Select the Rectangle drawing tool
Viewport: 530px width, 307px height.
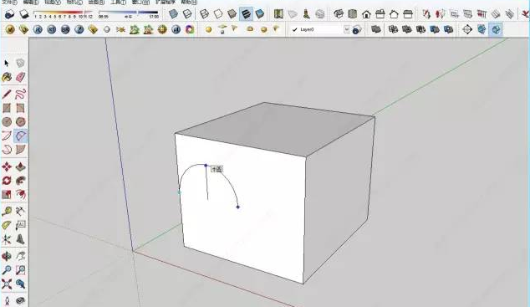pos(7,108)
